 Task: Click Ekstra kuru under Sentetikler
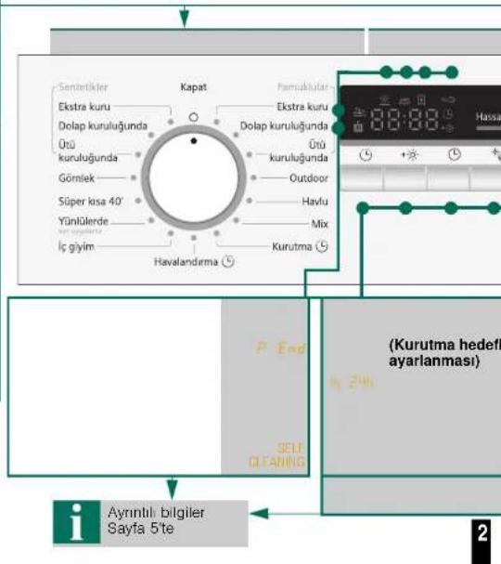[x=84, y=107]
